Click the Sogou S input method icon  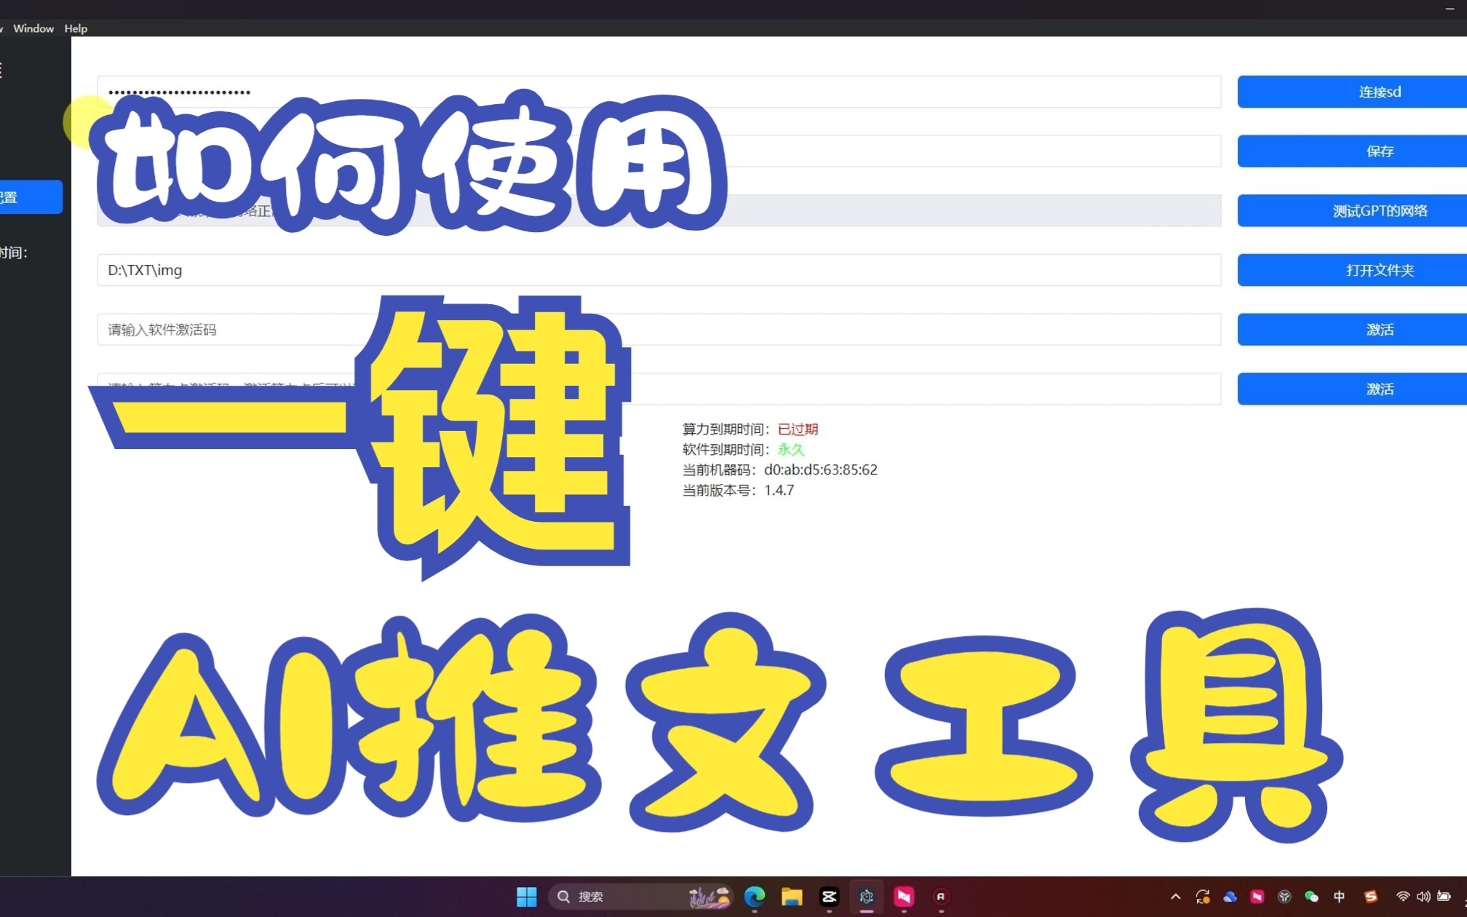tap(1371, 897)
